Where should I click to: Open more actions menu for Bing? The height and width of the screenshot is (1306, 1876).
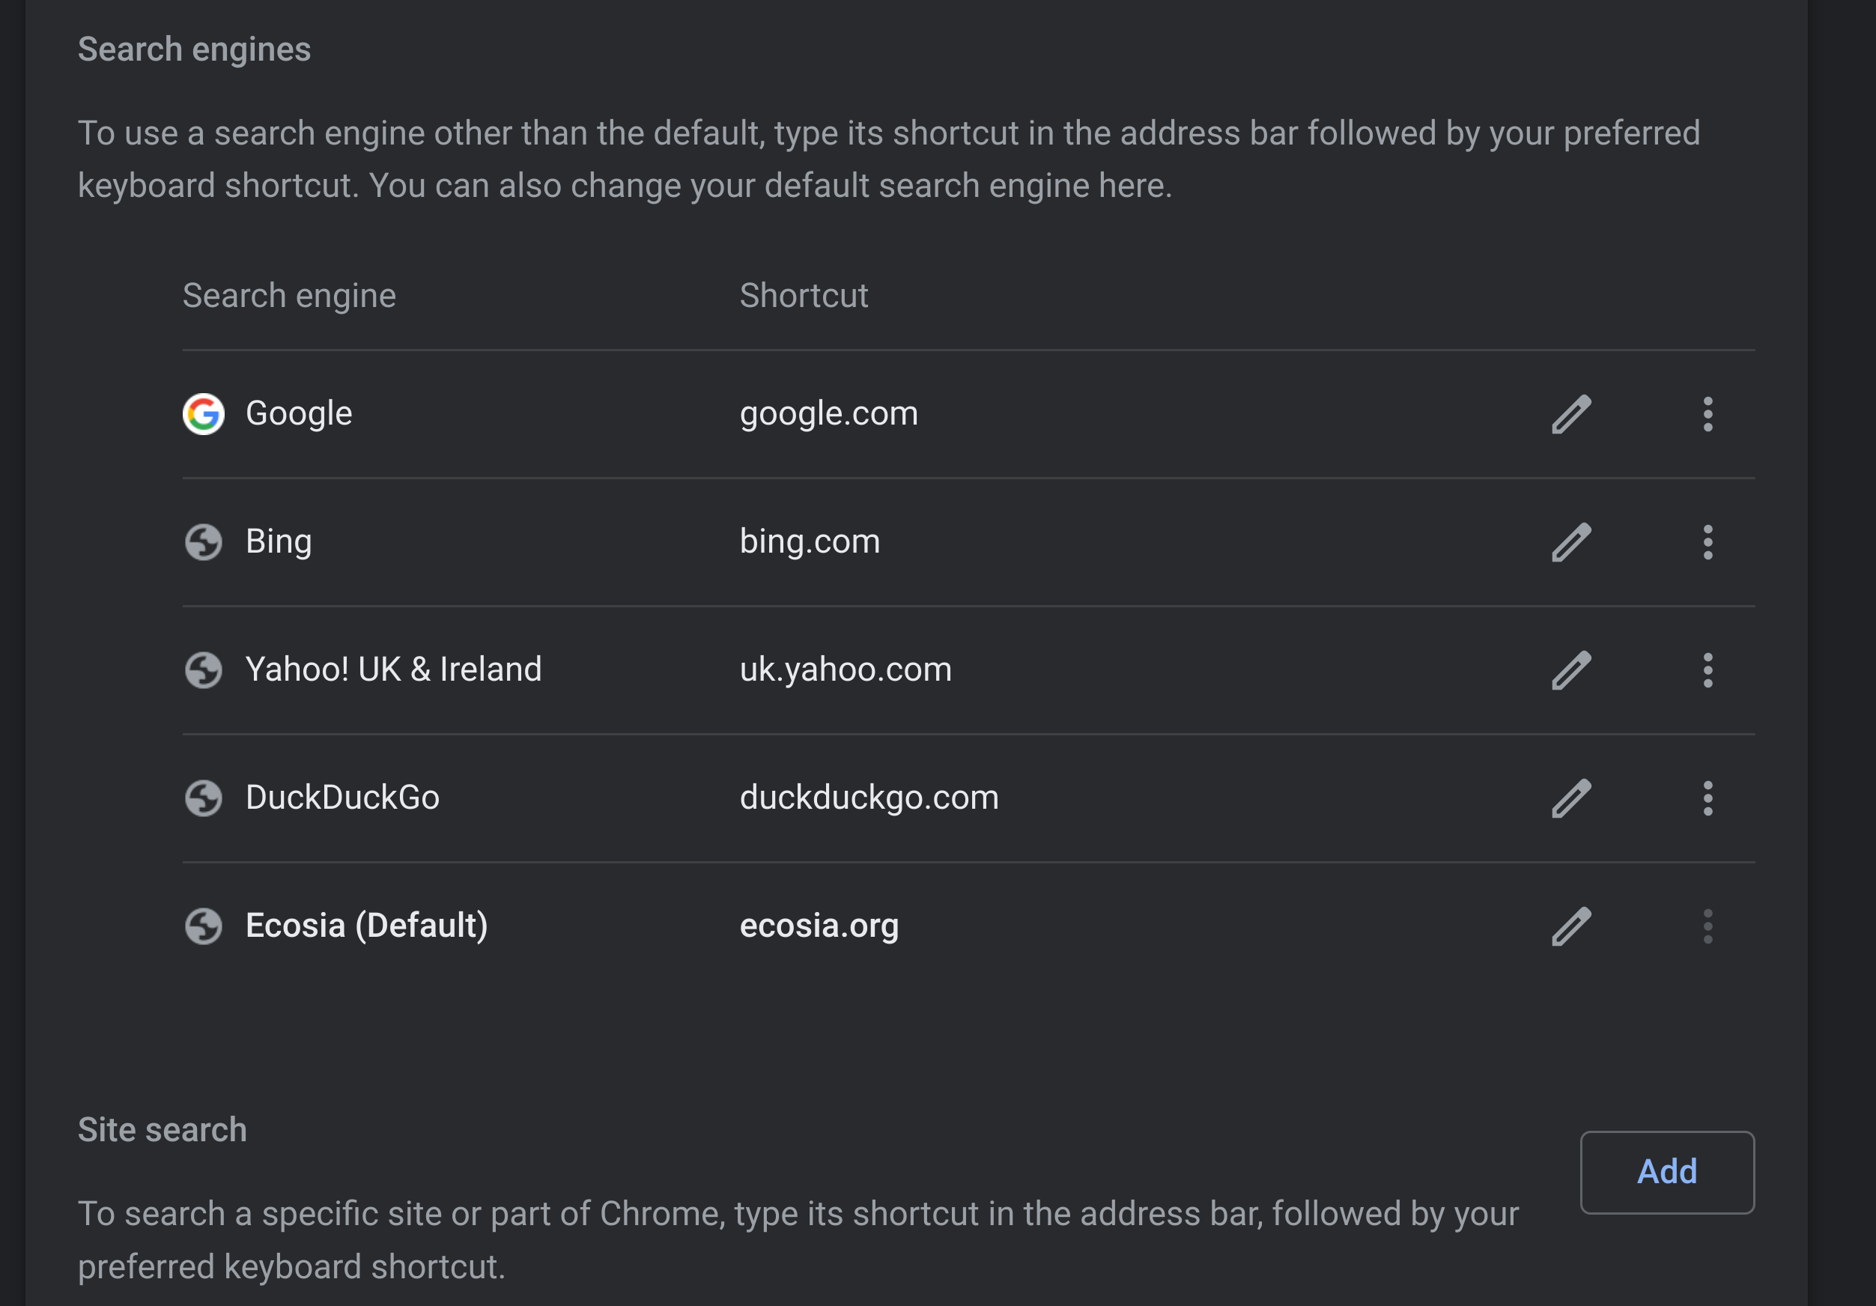pos(1707,542)
